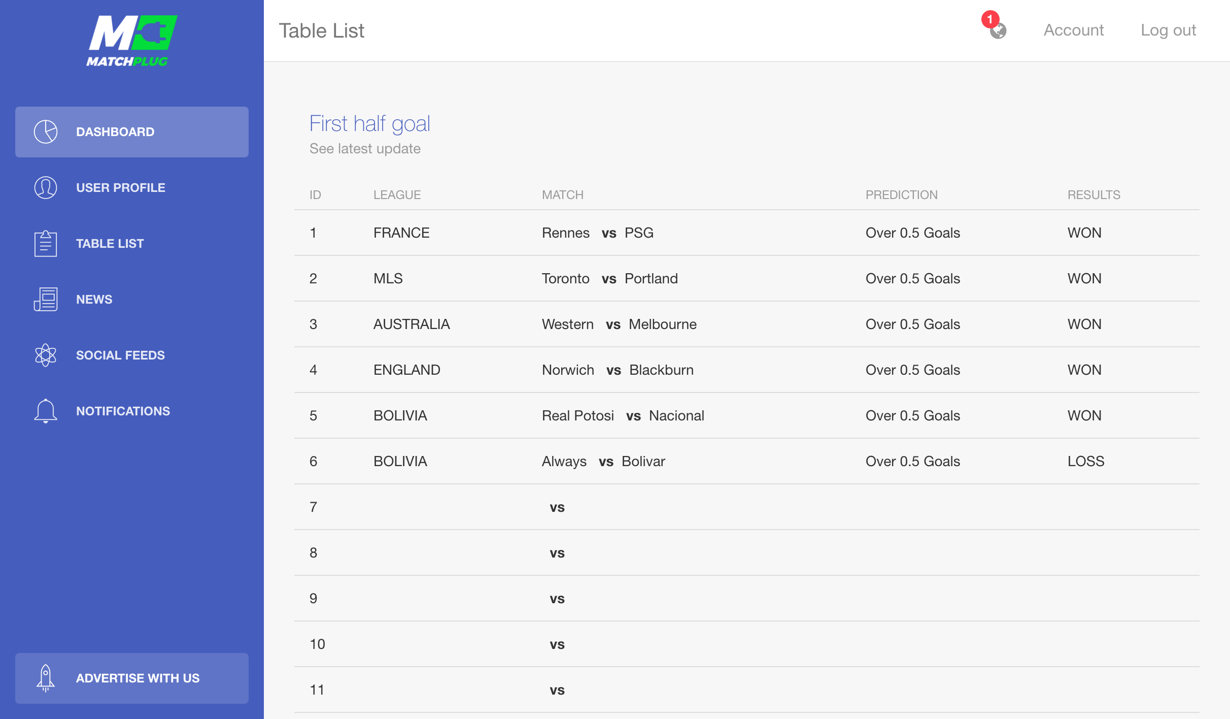Viewport: 1230px width, 719px height.
Task: Click row ID 11
Action: 317,690
